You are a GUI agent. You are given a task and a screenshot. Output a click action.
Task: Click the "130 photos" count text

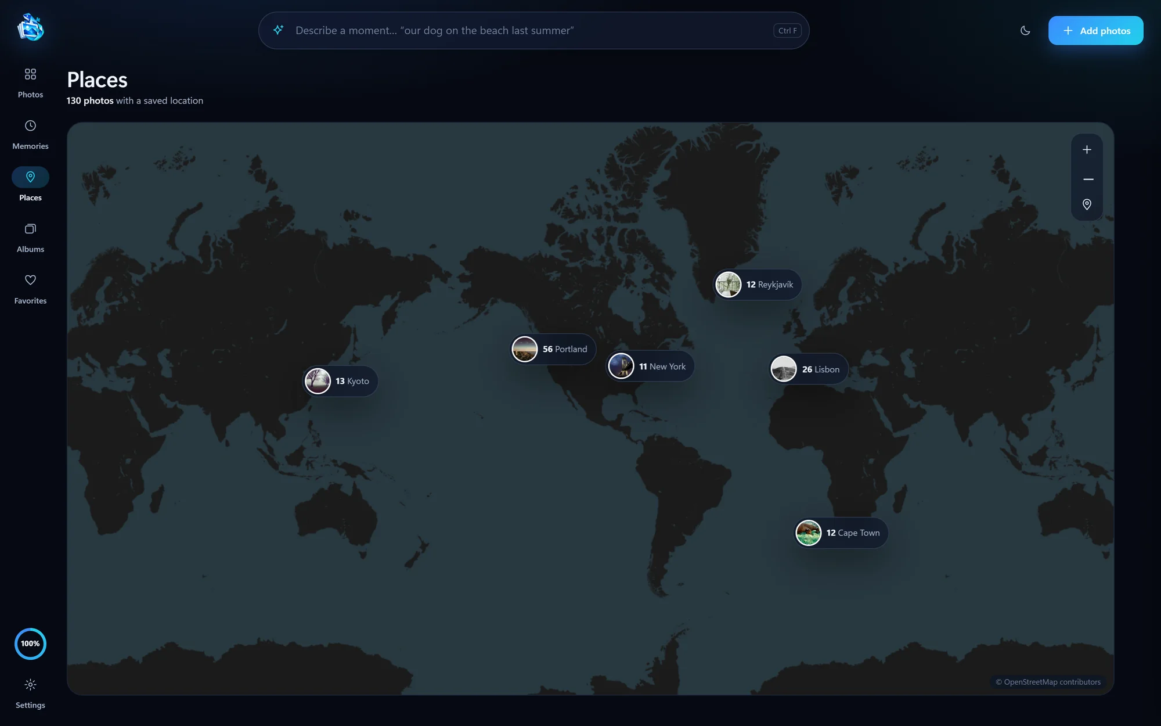click(90, 100)
